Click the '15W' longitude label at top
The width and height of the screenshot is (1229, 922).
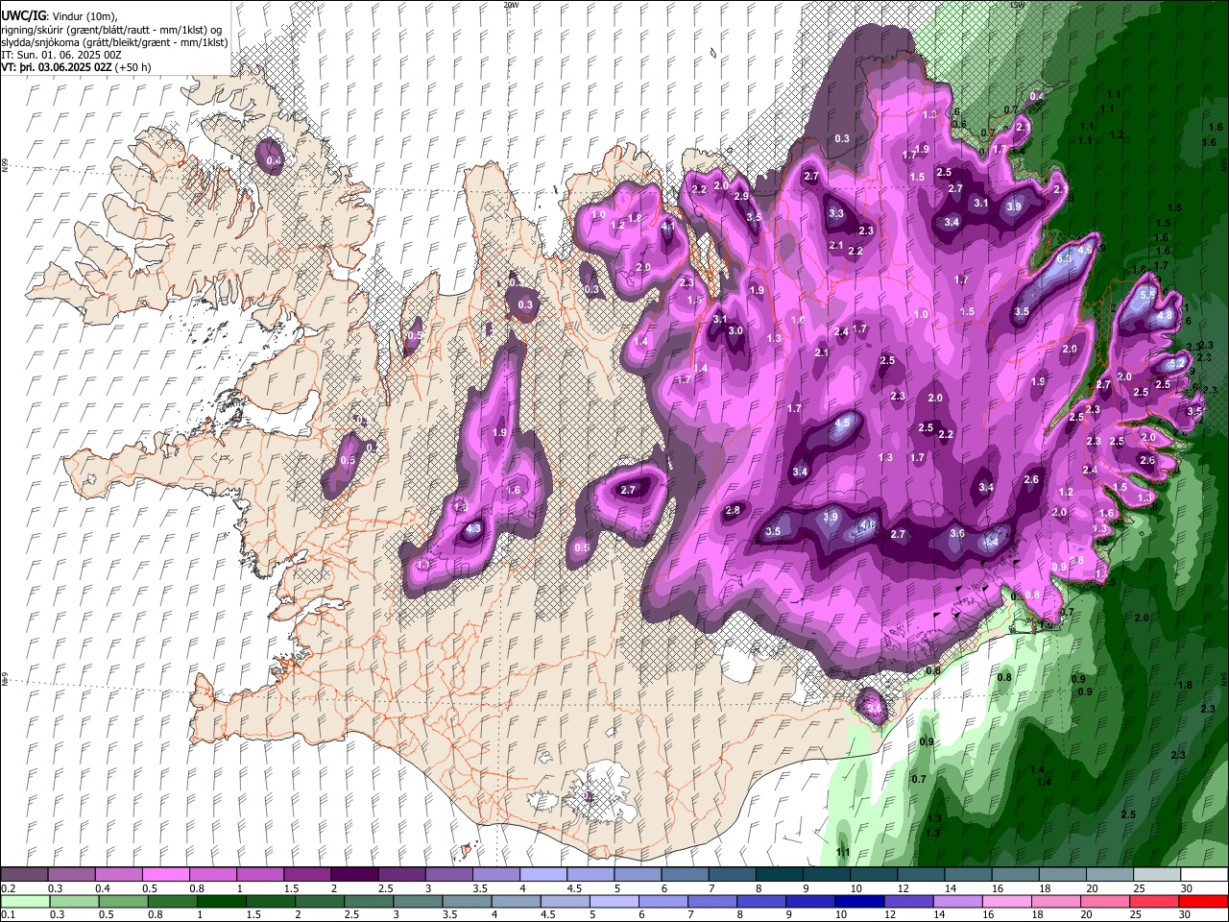(x=1018, y=5)
